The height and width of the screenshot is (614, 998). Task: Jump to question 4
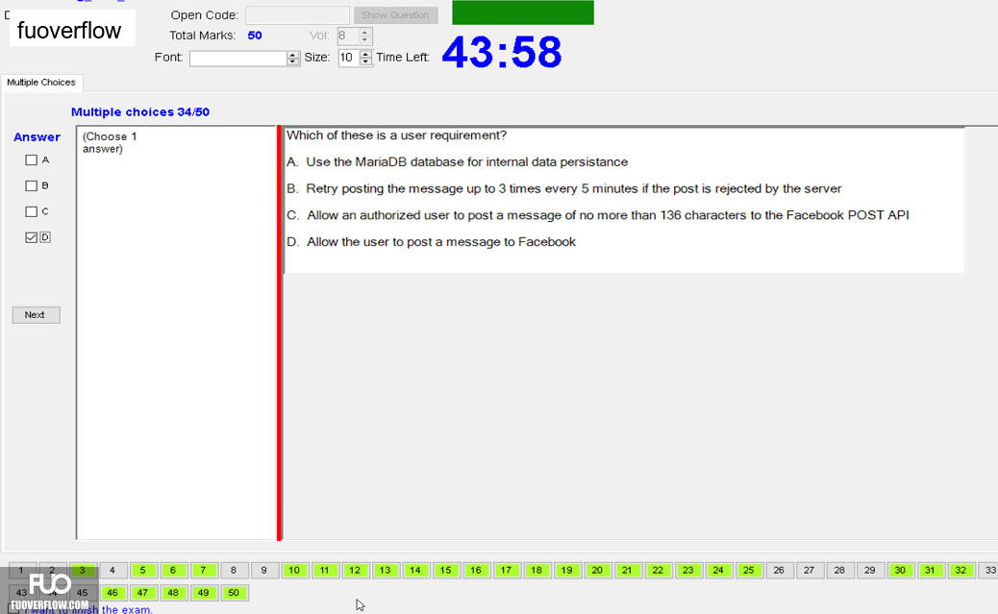pyautogui.click(x=112, y=570)
